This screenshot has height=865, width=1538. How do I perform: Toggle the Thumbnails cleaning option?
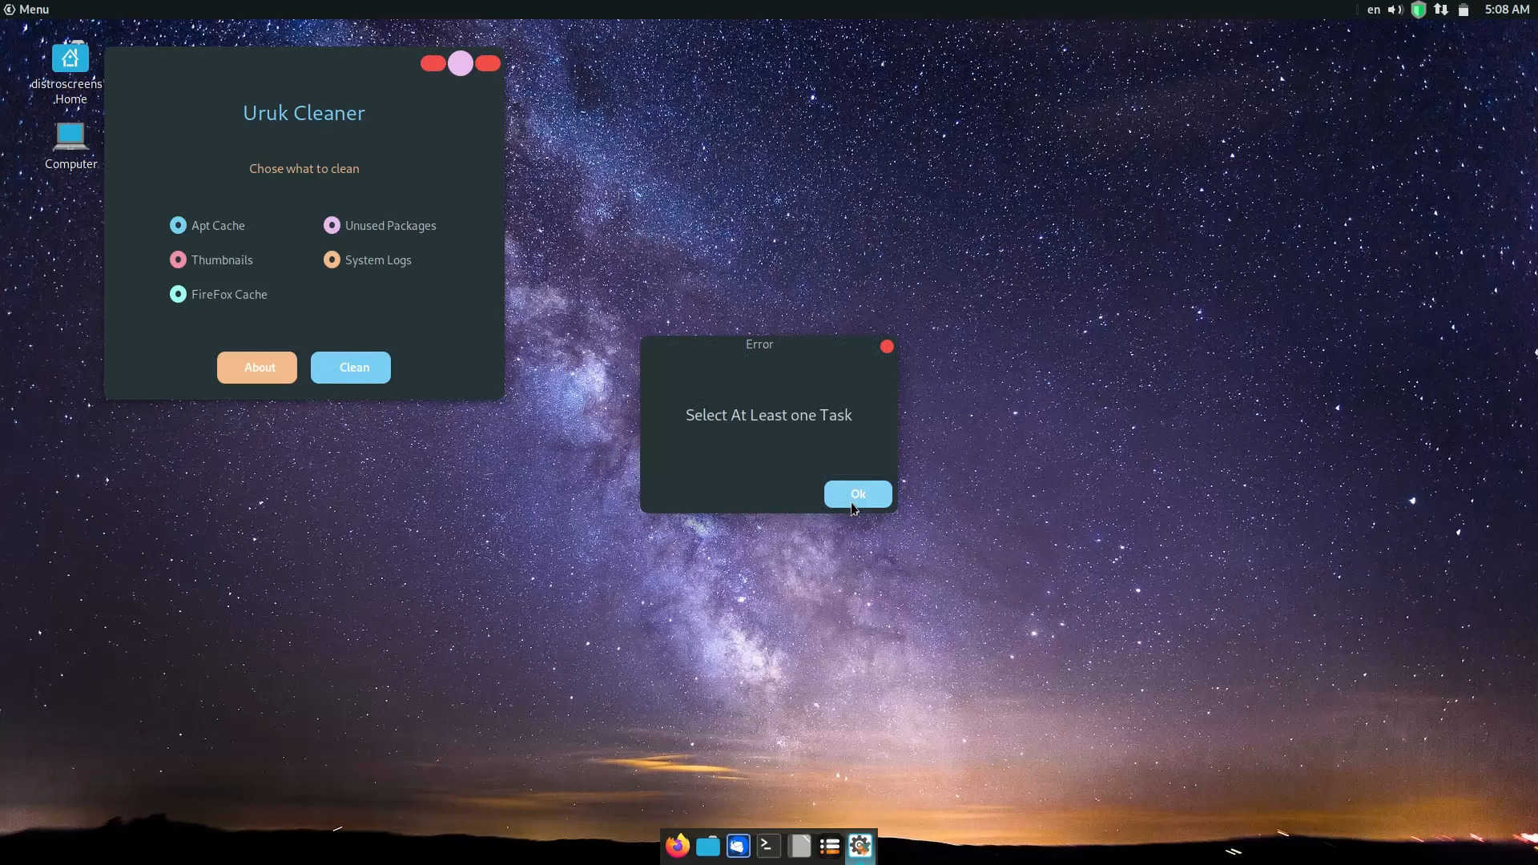tap(179, 259)
